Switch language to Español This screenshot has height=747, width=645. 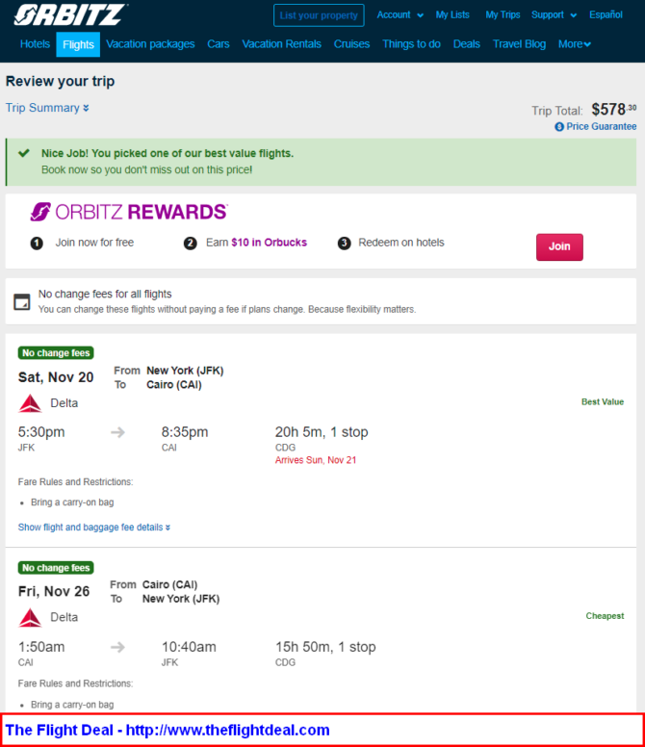[x=606, y=14]
